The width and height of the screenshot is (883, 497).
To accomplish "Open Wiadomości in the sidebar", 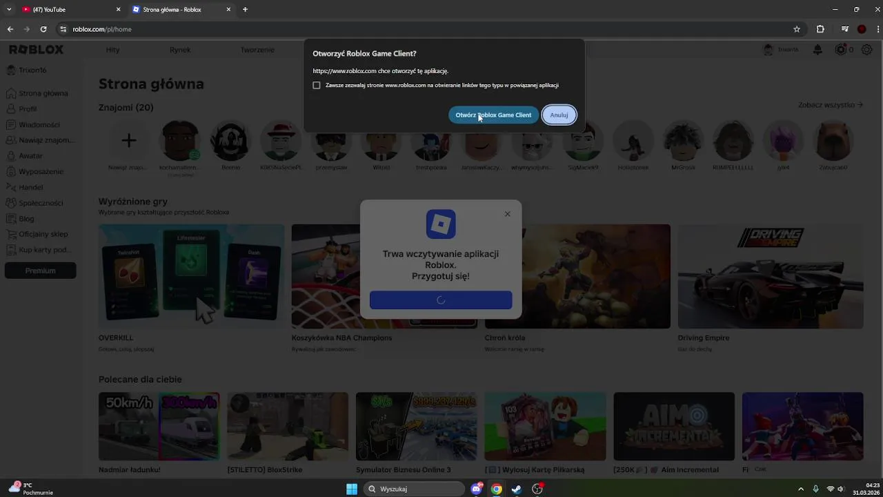I will point(33,125).
